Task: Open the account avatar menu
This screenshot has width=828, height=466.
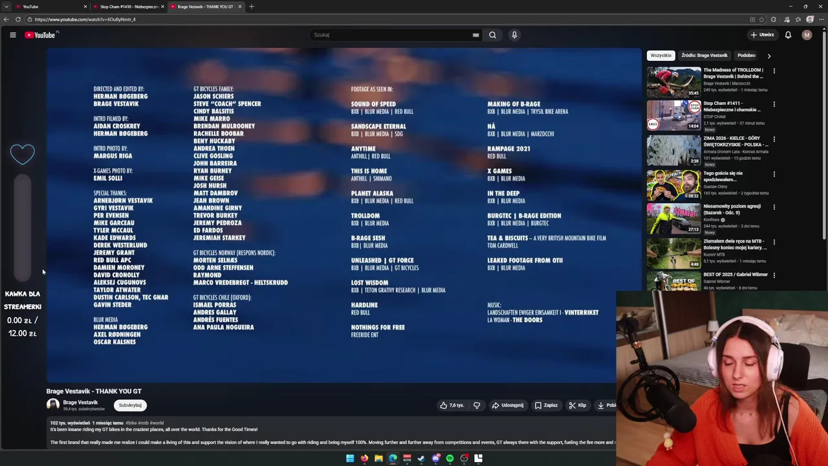Action: (807, 35)
